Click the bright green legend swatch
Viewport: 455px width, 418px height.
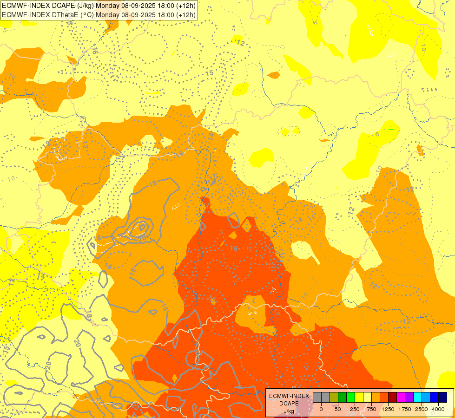point(351,398)
